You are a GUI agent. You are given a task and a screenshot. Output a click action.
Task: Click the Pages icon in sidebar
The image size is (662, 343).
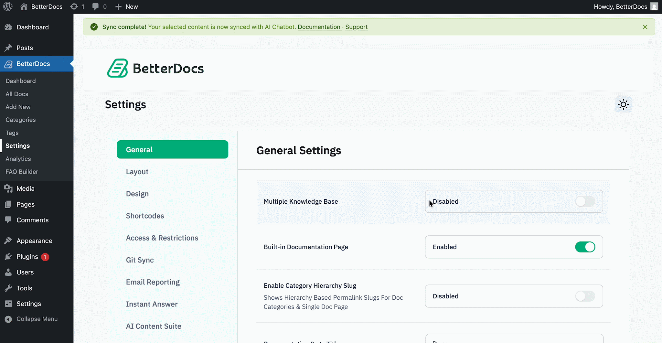point(8,204)
